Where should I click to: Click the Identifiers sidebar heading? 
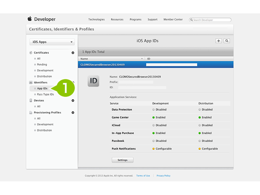click(41, 82)
